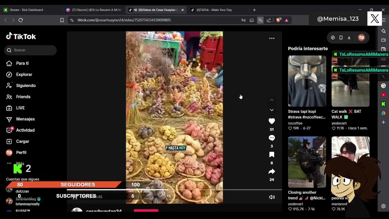Switch to the Discord browser tab
The height and width of the screenshot is (219, 389).
point(94,10)
